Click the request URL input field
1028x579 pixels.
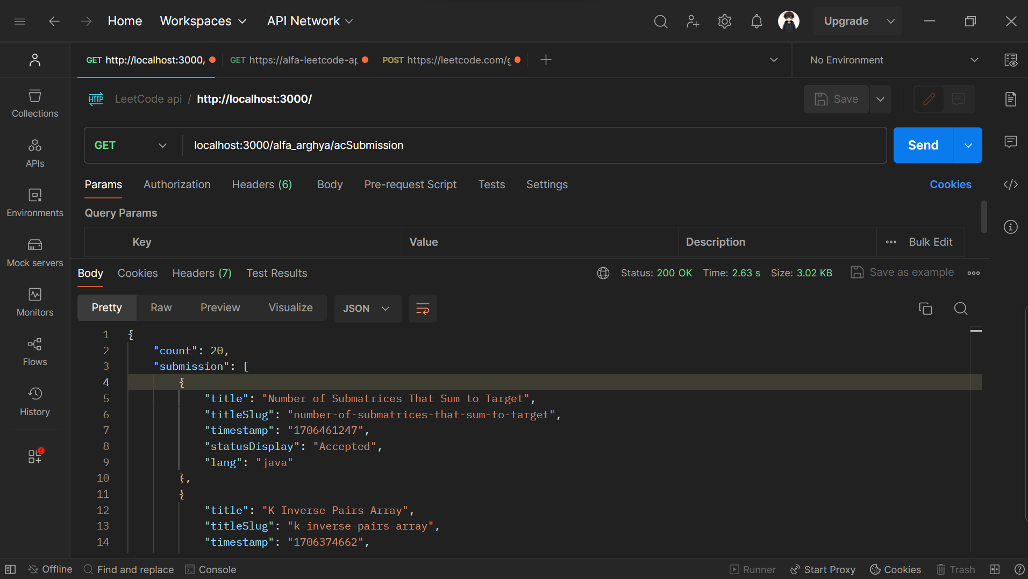pos(532,145)
